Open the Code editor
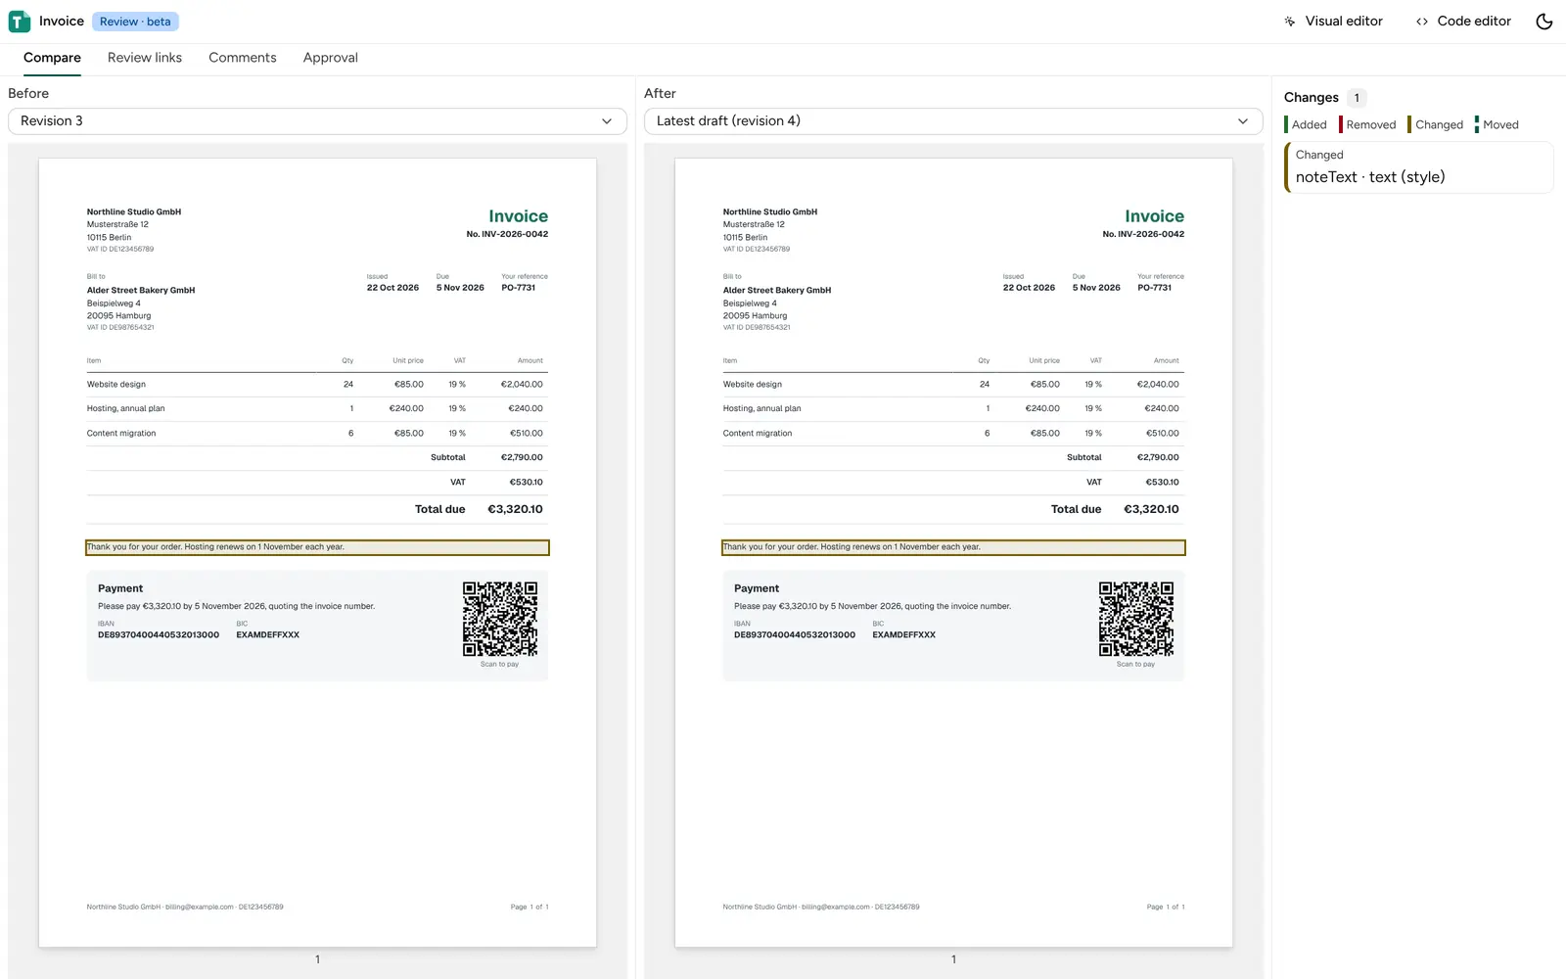The image size is (1566, 979). pyautogui.click(x=1463, y=22)
